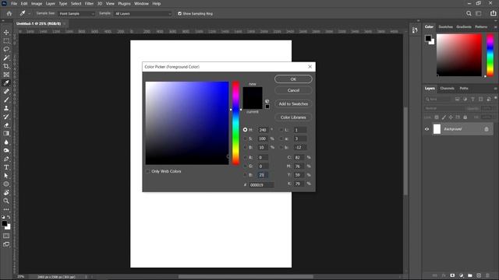
Task: Open the Edit Toolbar three-dots icon
Action: 6,209
